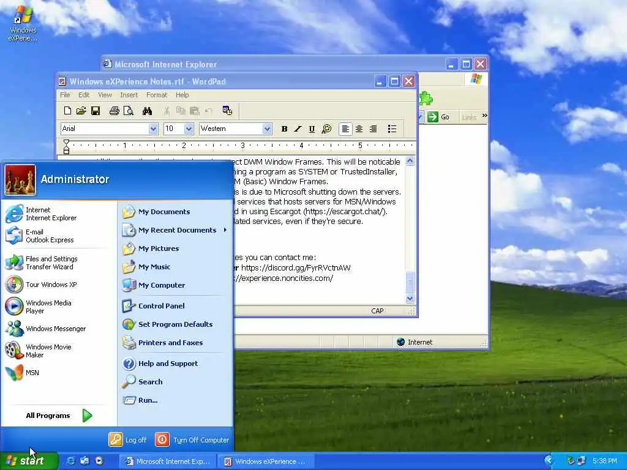Click the Go button in Internet Explorer
Screen dimensions: 627x470
(x=438, y=117)
